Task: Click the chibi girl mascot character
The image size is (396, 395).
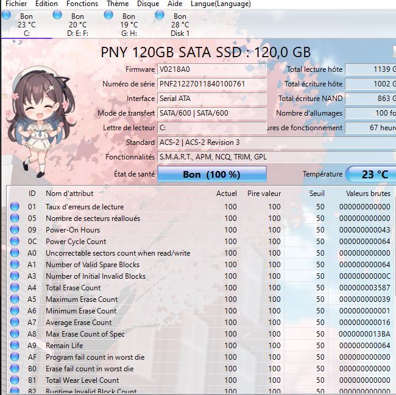Action: (x=41, y=122)
